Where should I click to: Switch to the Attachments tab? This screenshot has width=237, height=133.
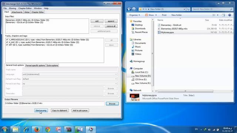tap(17, 12)
